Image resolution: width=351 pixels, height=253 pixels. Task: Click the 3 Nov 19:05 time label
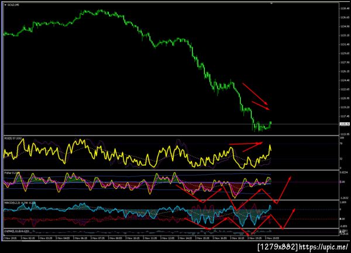pyautogui.click(x=254, y=238)
